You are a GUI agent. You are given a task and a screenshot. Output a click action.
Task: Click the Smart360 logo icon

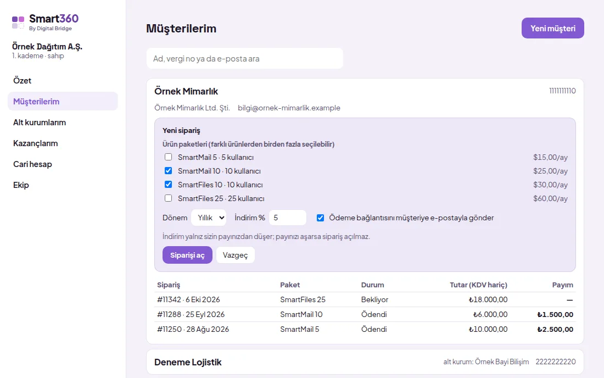click(18, 23)
